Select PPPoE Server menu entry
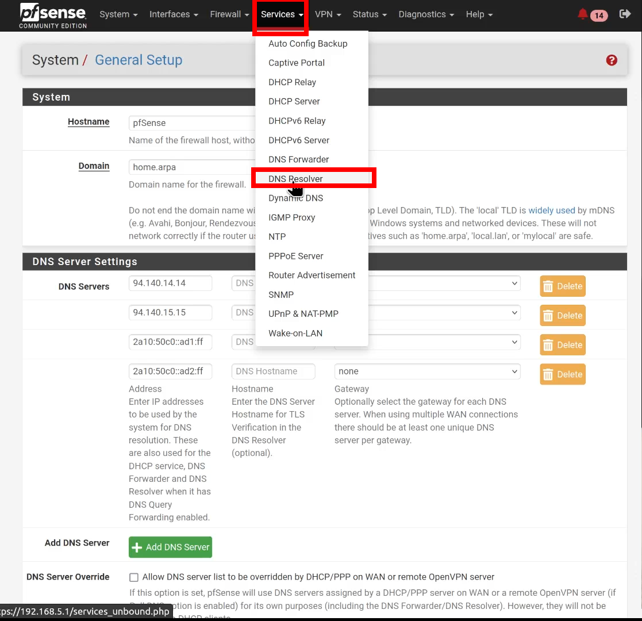Viewport: 642px width, 621px height. tap(312, 256)
